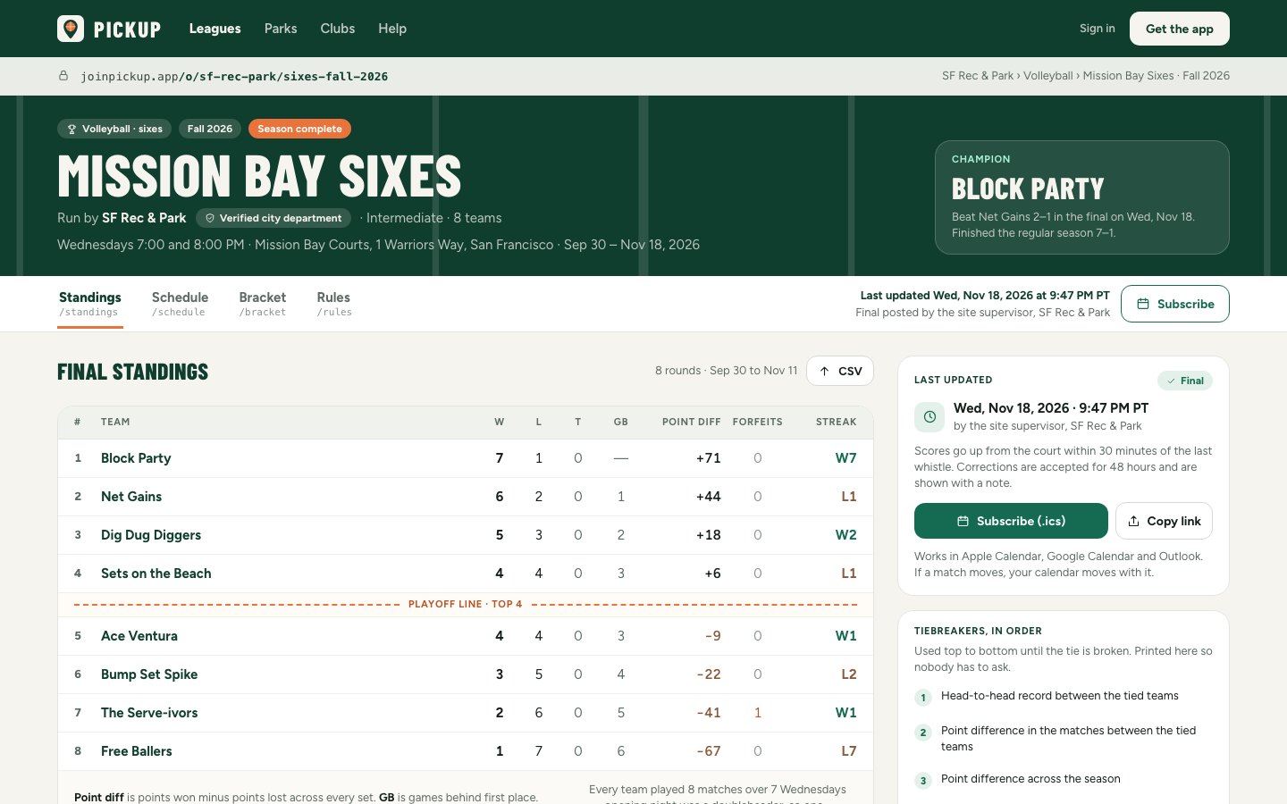
Task: Open Sets on the Beach team link
Action: click(x=156, y=574)
